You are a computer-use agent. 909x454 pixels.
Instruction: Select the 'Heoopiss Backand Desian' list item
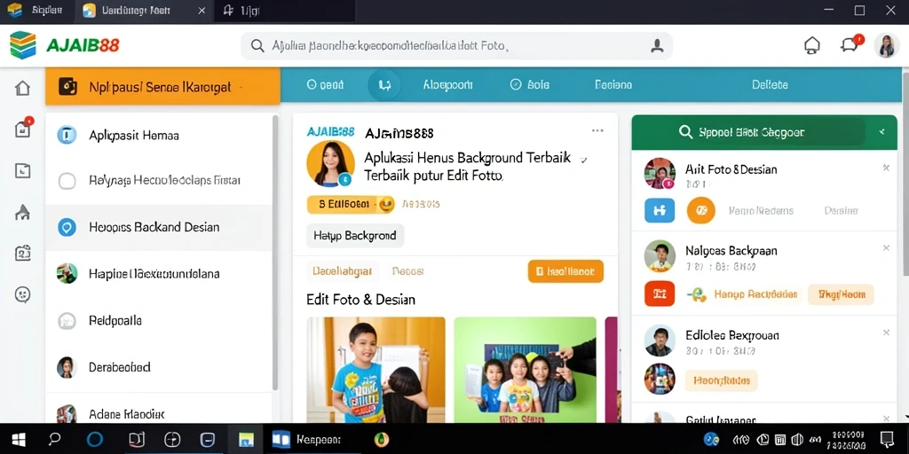pos(158,228)
